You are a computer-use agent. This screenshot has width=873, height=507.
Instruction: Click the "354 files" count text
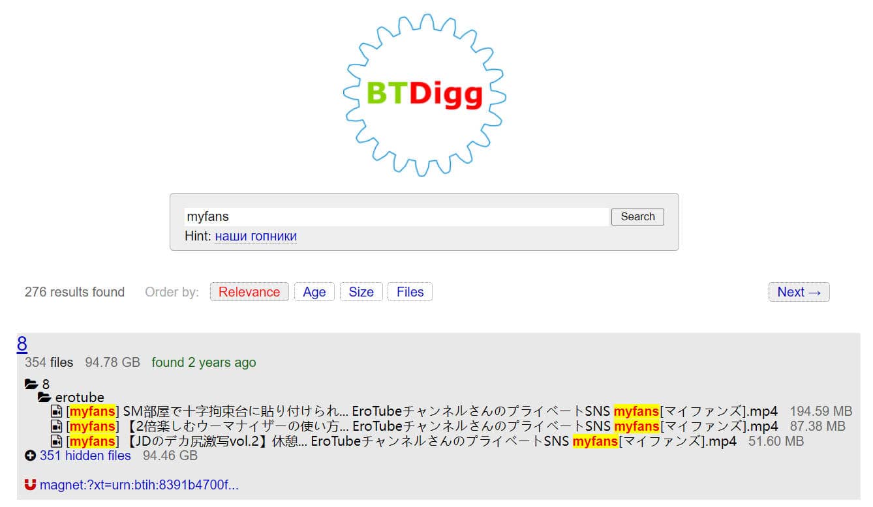point(49,362)
